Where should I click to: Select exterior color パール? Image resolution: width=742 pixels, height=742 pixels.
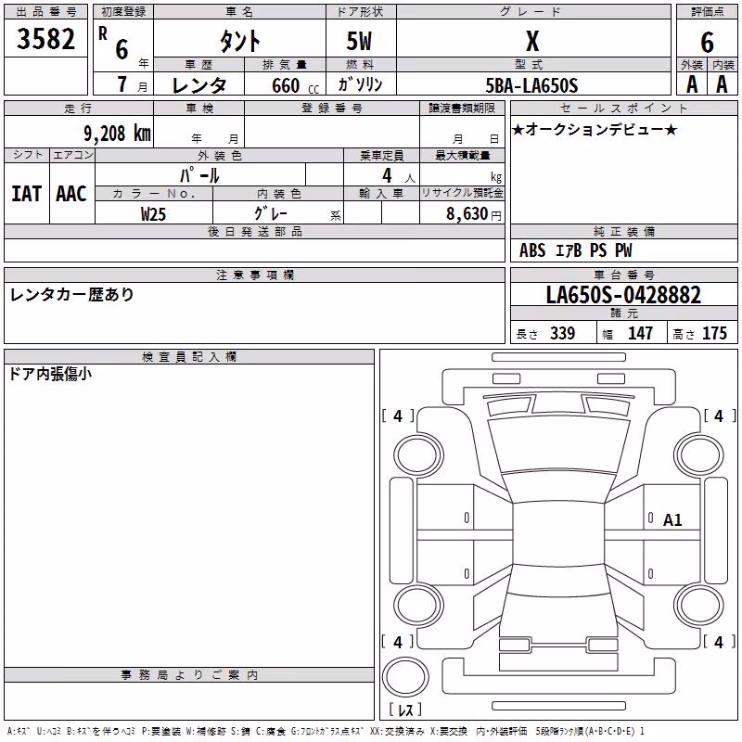tap(199, 175)
